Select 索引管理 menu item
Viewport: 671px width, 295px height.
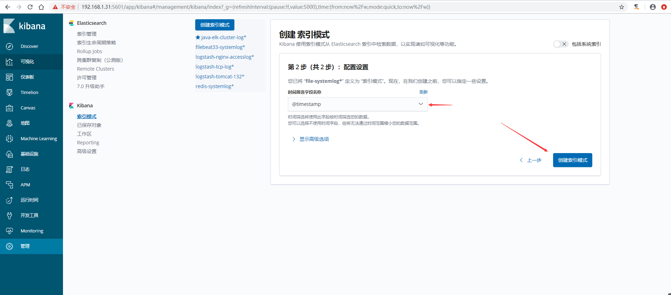(x=87, y=34)
